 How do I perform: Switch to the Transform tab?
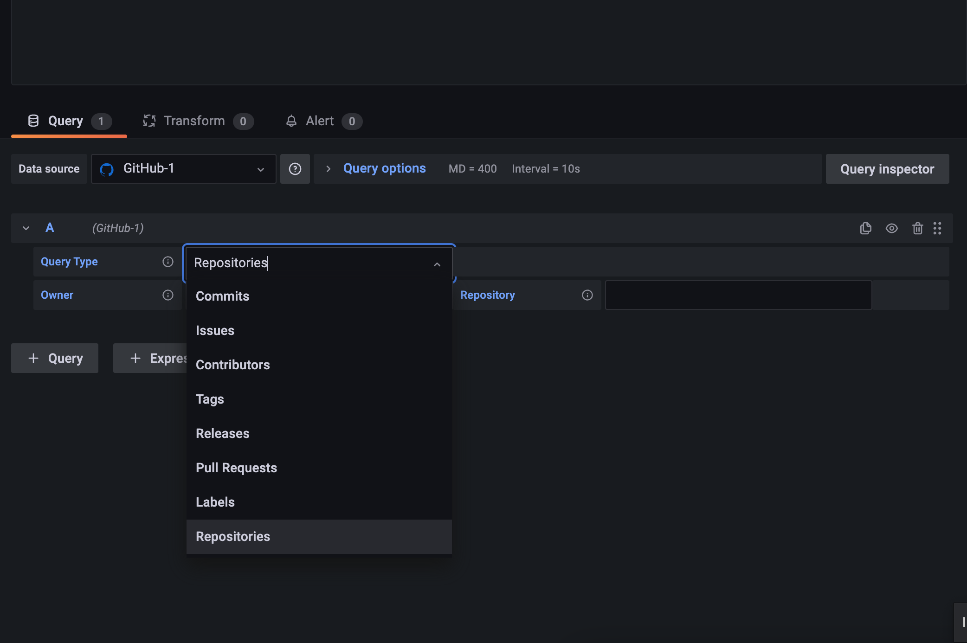198,121
